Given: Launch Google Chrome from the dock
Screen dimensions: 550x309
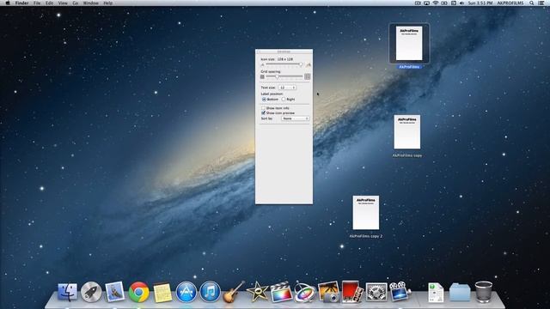Looking at the screenshot, I should tap(138, 292).
